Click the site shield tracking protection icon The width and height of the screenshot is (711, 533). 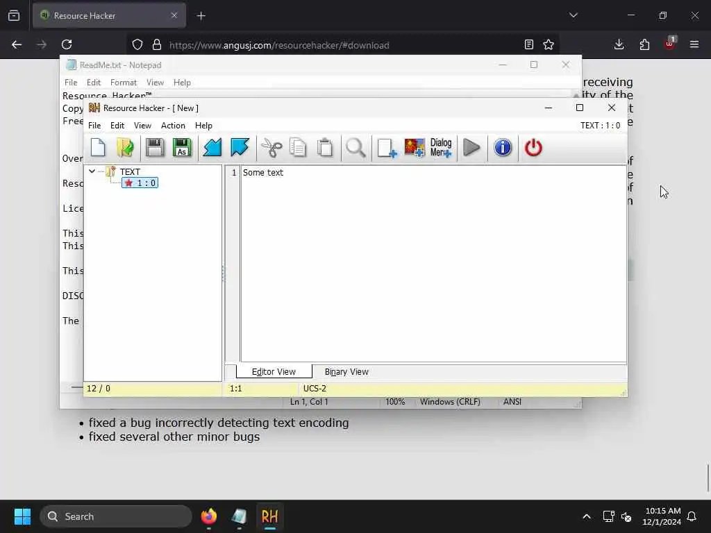coord(137,44)
